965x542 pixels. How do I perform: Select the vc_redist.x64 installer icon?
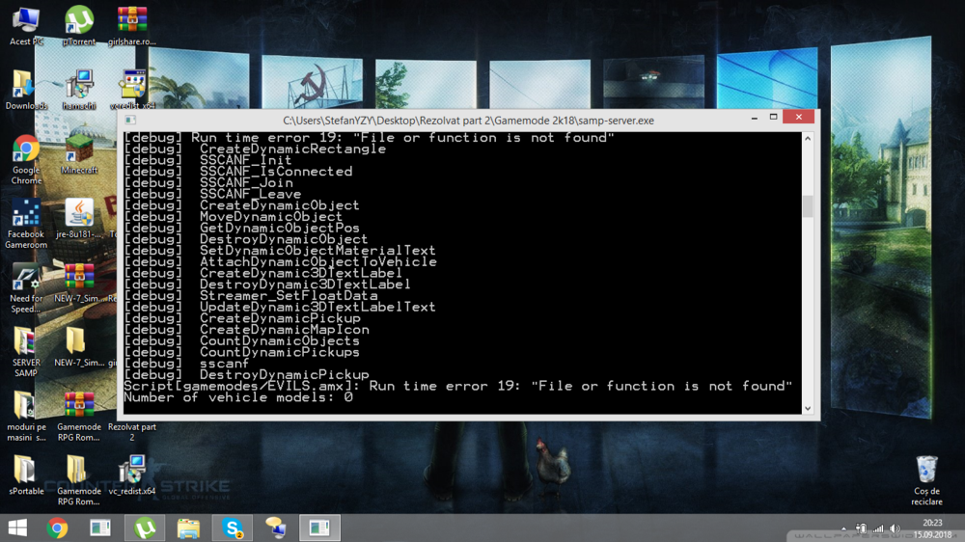pyautogui.click(x=131, y=474)
